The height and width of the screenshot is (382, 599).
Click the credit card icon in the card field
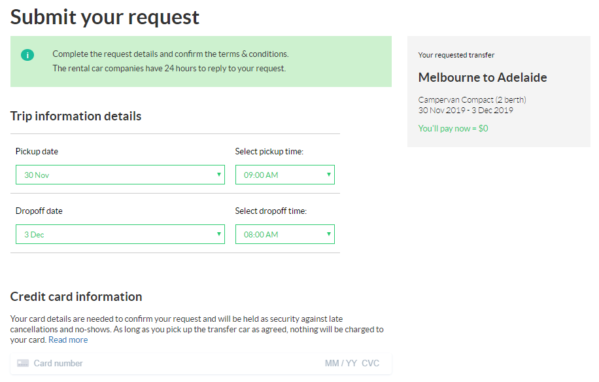click(23, 364)
